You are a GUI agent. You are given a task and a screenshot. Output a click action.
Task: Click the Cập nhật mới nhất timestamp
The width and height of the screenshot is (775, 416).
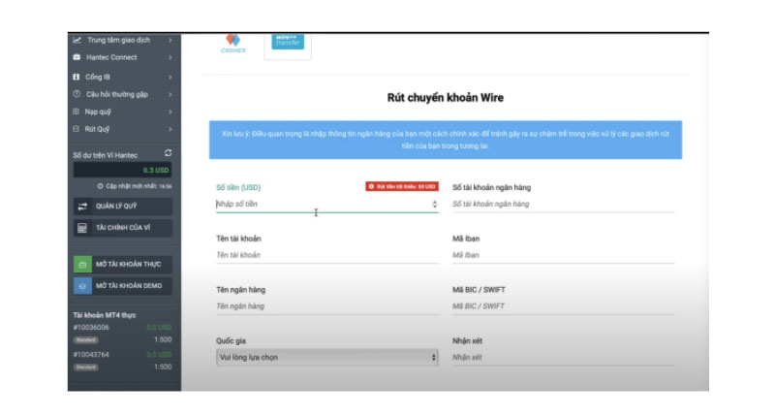[x=135, y=186]
